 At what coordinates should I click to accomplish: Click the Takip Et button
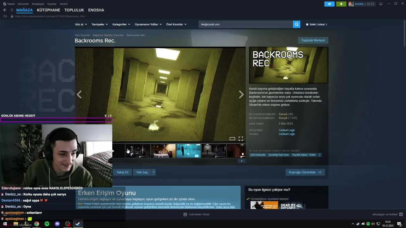pyautogui.click(x=122, y=172)
